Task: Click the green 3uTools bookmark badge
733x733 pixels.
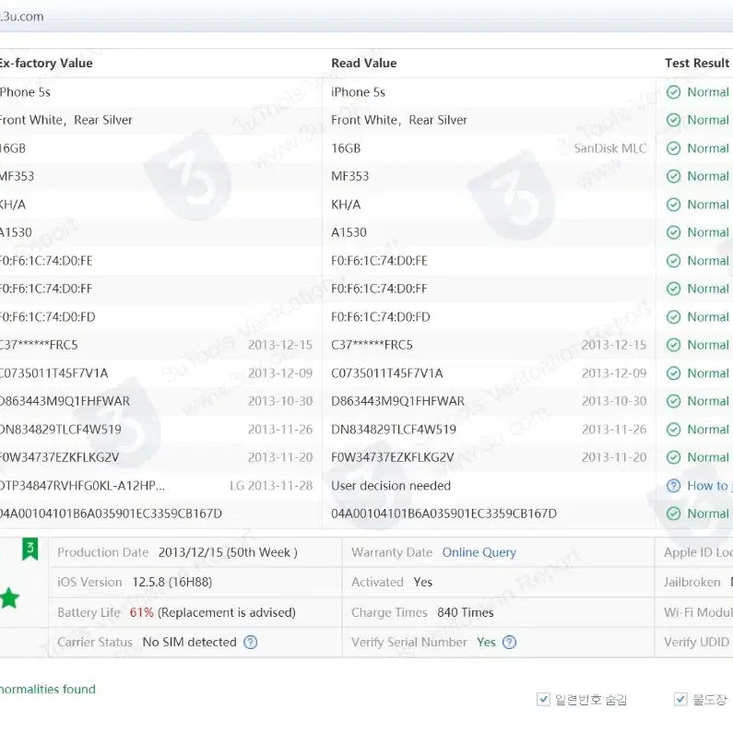Action: pos(30,549)
